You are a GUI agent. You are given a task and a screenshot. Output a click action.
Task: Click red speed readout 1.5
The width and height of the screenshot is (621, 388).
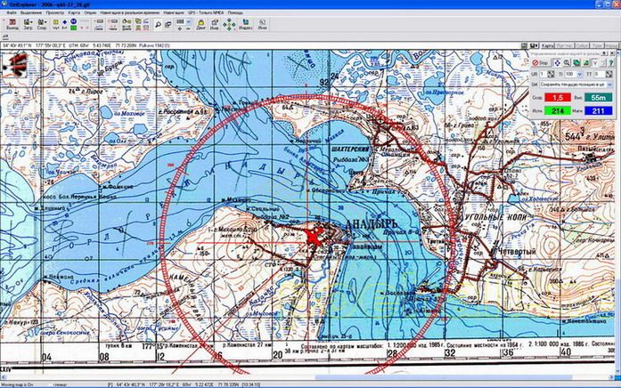point(558,97)
